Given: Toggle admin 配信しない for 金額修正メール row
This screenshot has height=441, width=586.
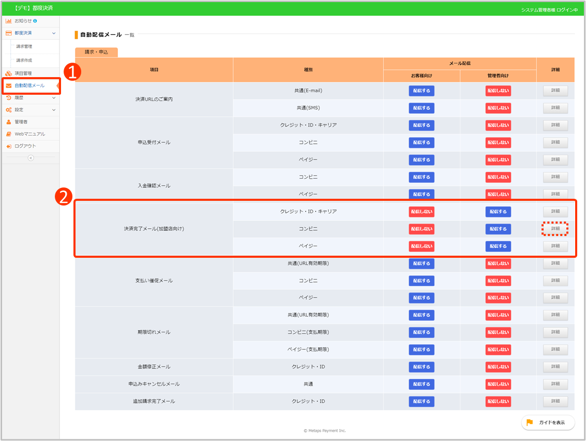Looking at the screenshot, I should tap(498, 367).
